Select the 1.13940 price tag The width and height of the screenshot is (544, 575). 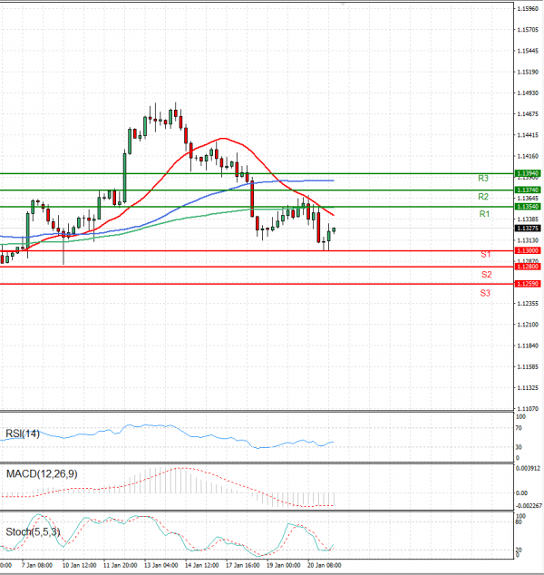click(x=528, y=173)
